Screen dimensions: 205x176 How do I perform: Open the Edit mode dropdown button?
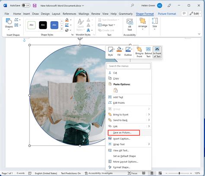(x=195, y=13)
